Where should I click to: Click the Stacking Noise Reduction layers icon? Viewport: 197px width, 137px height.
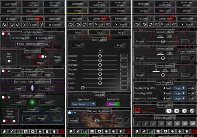14,121
